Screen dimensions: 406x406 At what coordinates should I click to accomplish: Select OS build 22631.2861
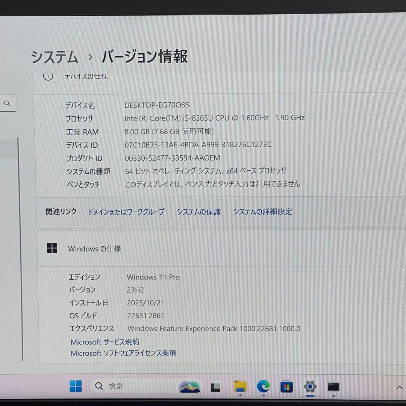point(146,316)
